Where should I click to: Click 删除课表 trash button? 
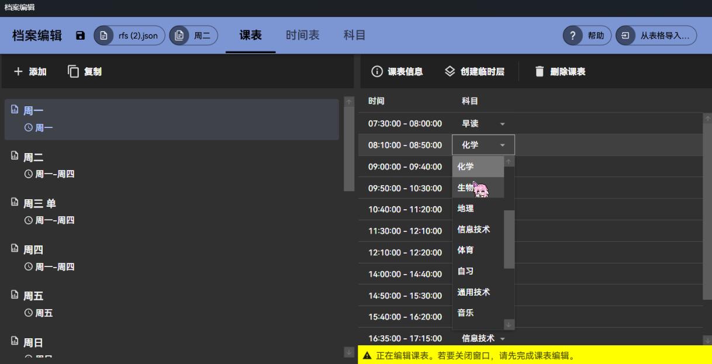[560, 72]
